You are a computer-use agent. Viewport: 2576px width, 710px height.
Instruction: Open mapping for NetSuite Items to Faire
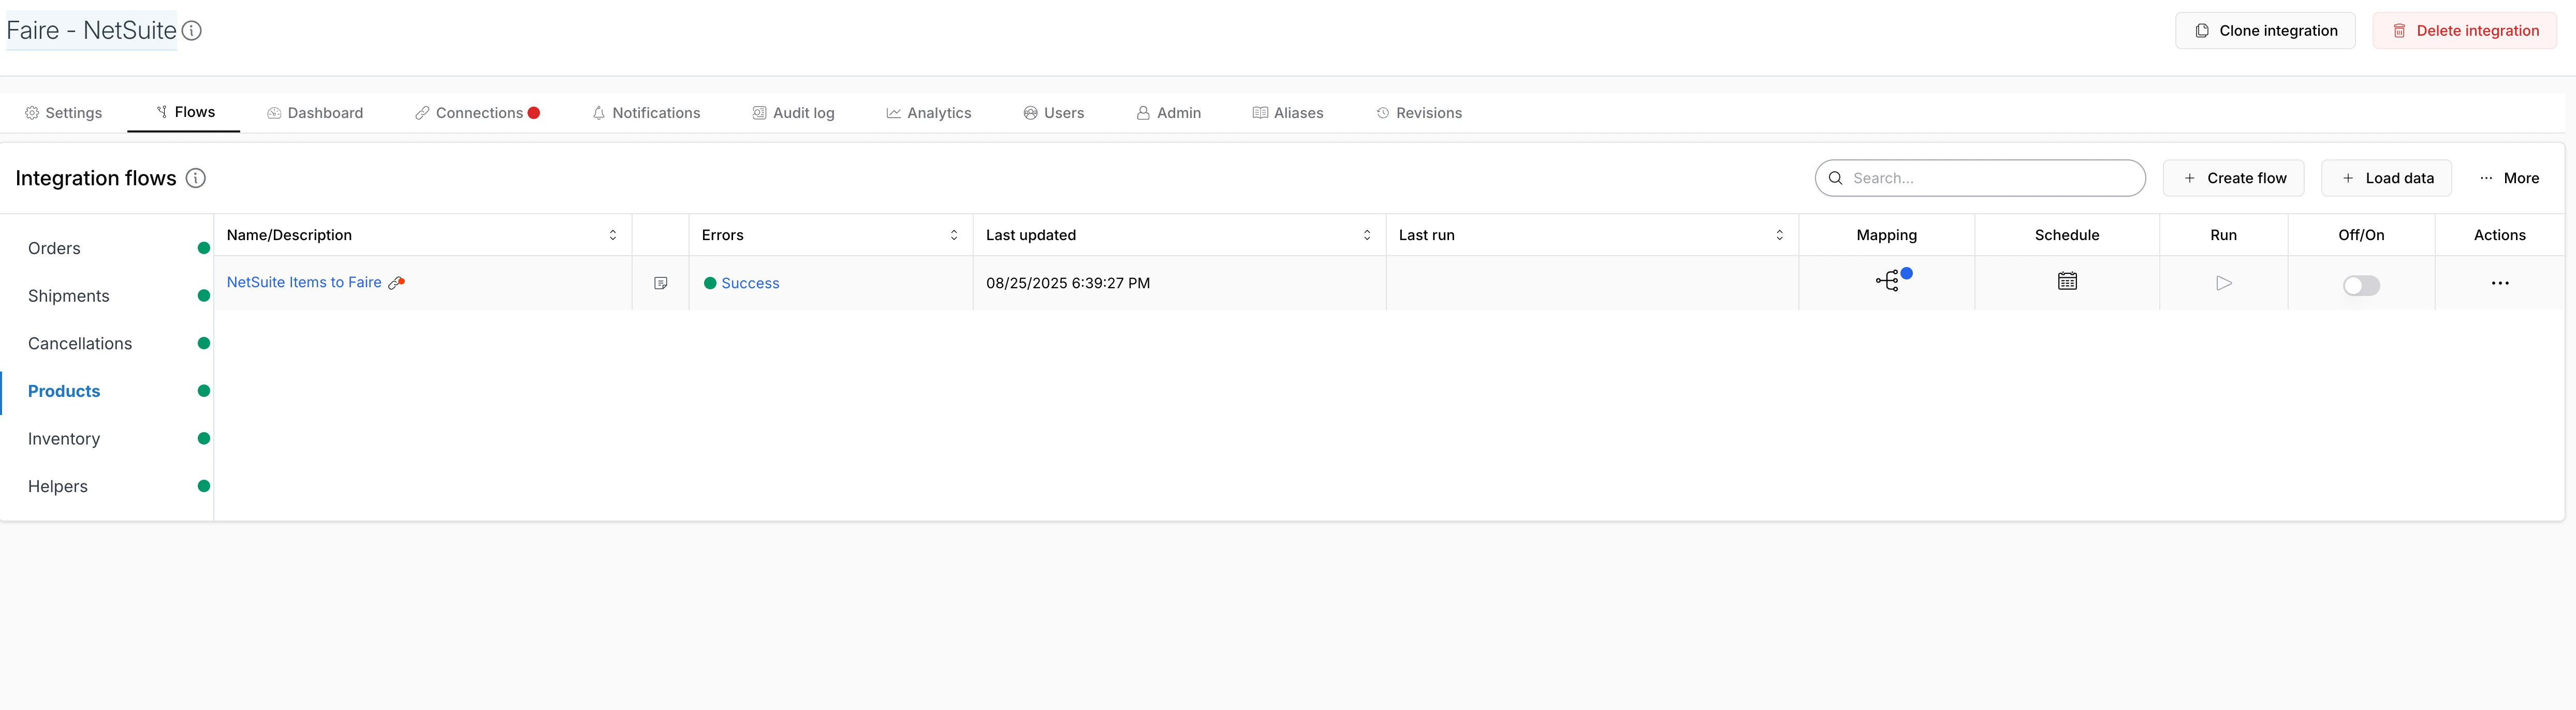[1887, 282]
